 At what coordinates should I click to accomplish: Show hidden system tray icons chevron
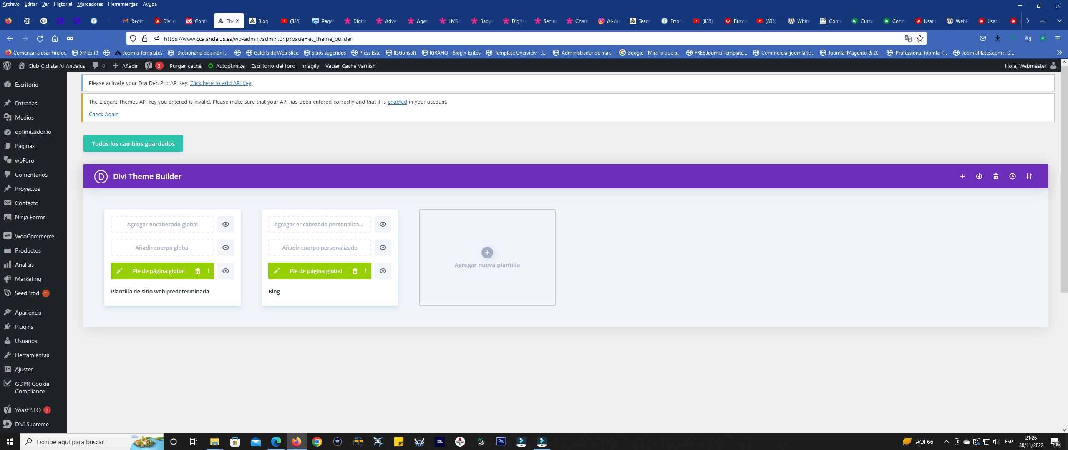(946, 442)
